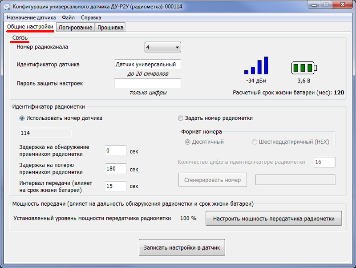Click the sensor number field showing 114
This screenshot has height=268, width=356.
(46, 133)
